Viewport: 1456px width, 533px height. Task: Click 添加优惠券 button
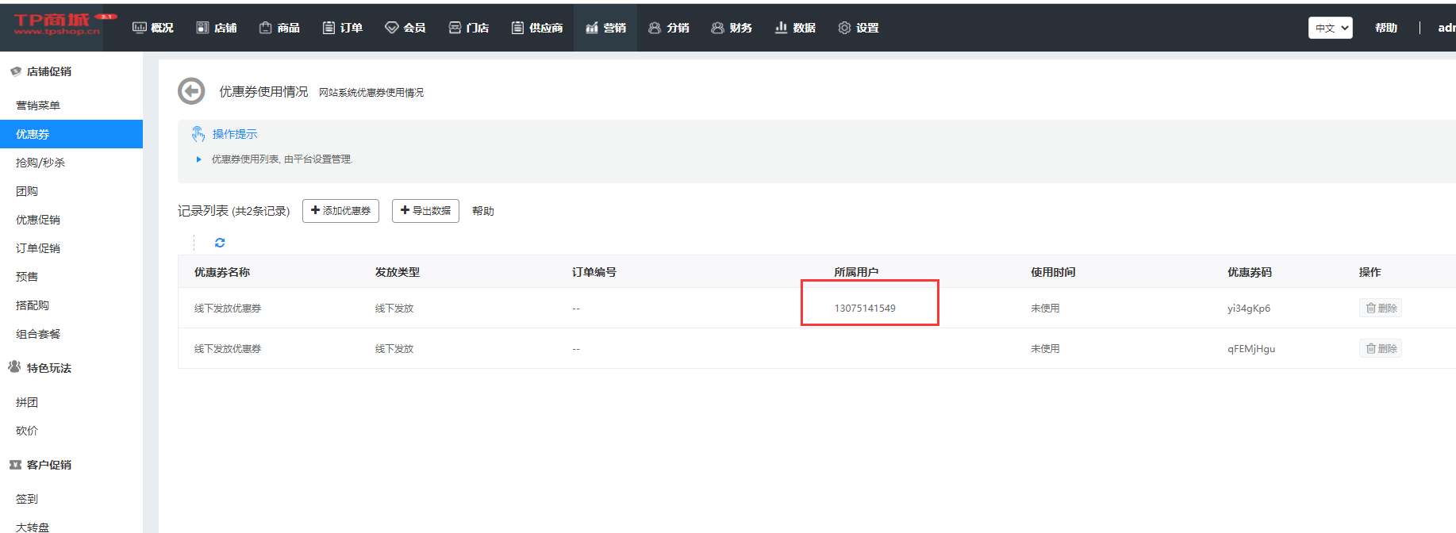[340, 211]
